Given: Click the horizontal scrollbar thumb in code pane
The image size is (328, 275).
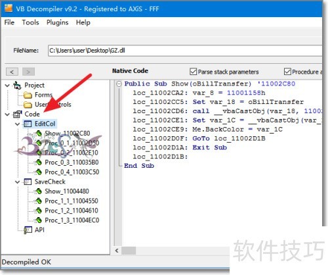Looking at the screenshot, I should (x=129, y=251).
